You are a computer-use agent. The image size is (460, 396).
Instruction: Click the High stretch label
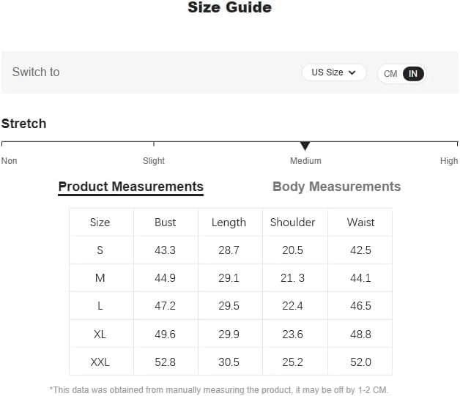pos(449,161)
